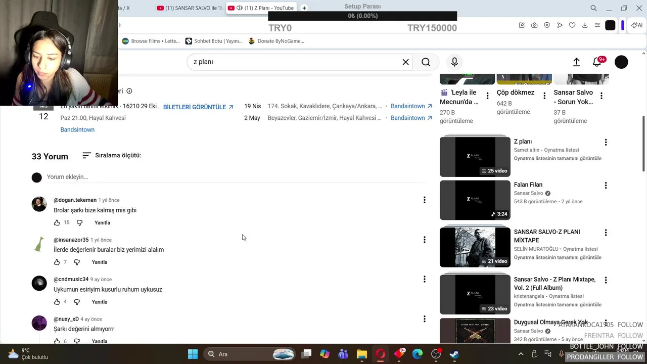The image size is (647, 364).
Task: Click the page vertical scrollbar thumb
Action: 643,143
